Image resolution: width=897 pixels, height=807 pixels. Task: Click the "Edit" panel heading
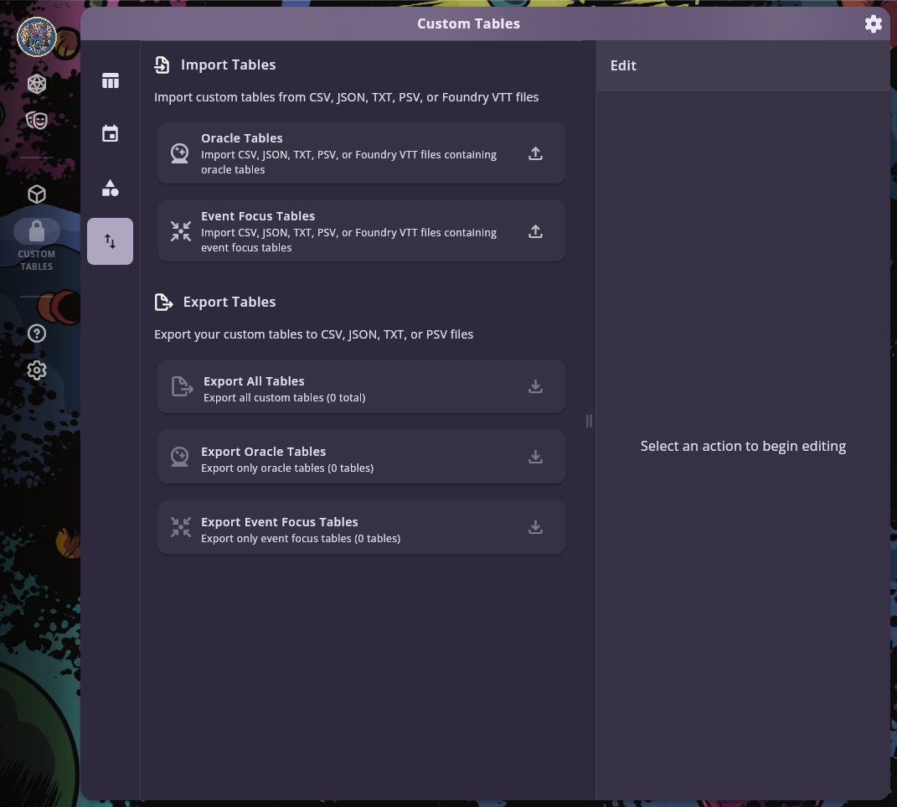[623, 66]
